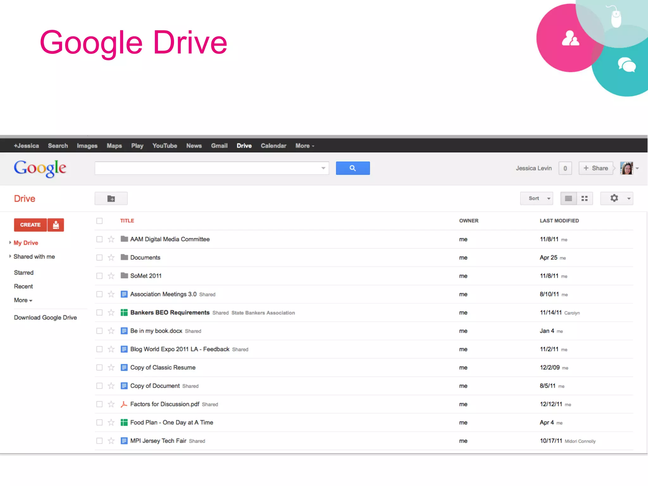Open the More dropdown in top bar
The image size is (648, 486).
click(305, 146)
